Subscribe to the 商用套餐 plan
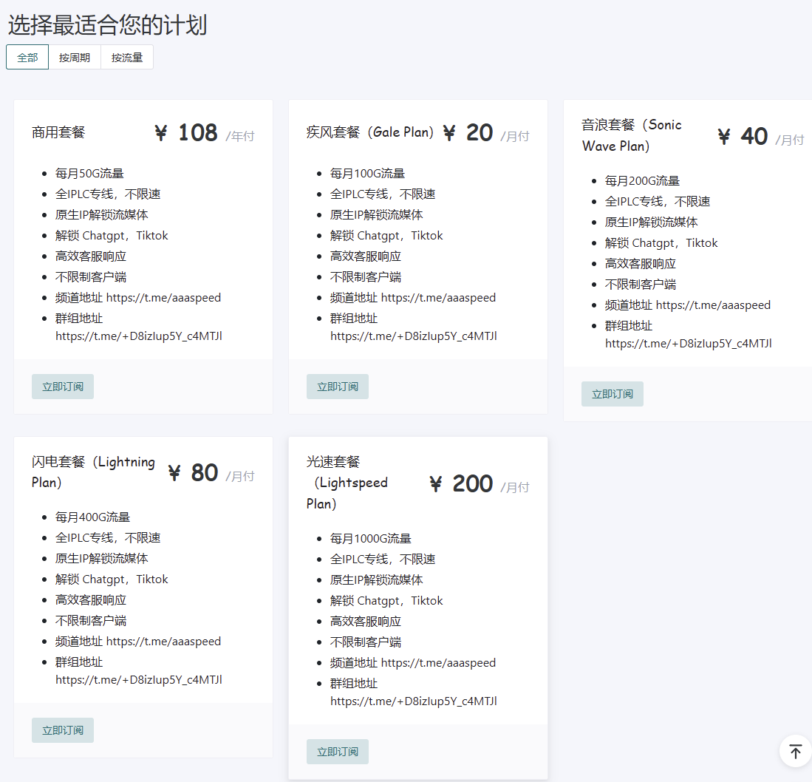Viewport: 812px width, 782px height. (x=63, y=387)
